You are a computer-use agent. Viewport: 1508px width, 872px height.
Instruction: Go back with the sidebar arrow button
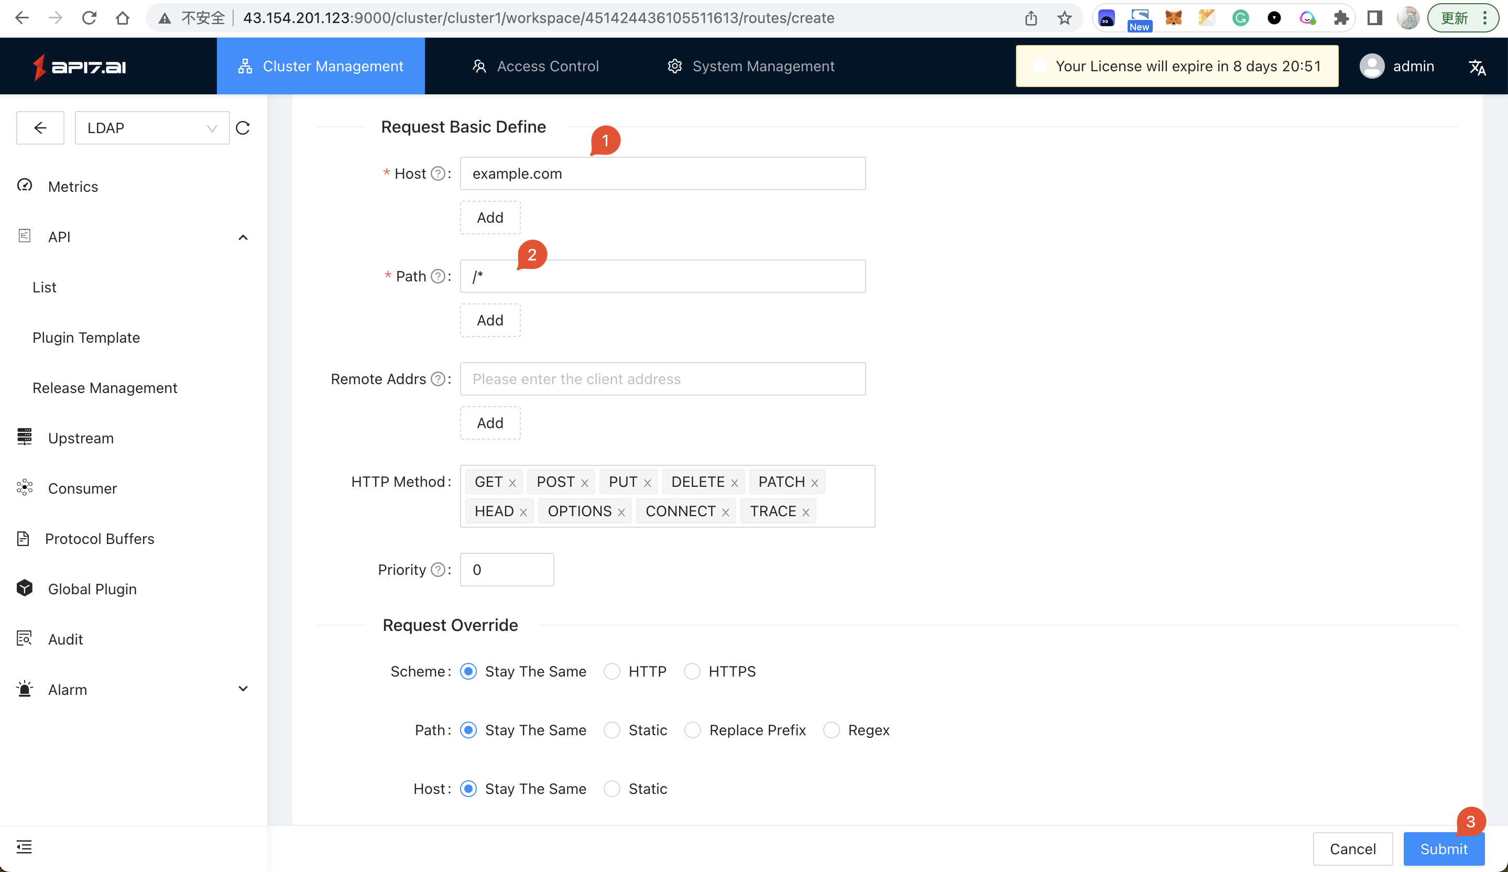point(40,127)
